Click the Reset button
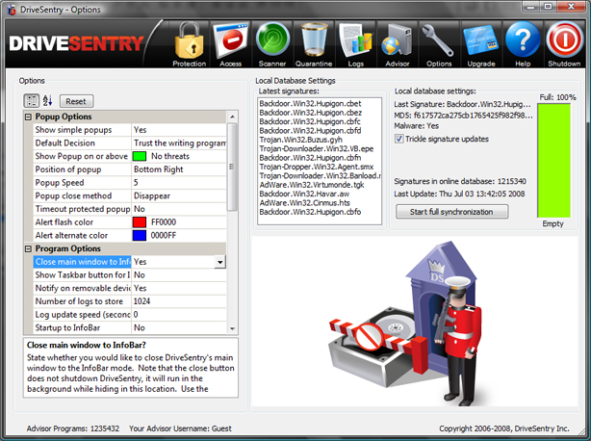Screen dimensions: 591x441 coord(76,101)
